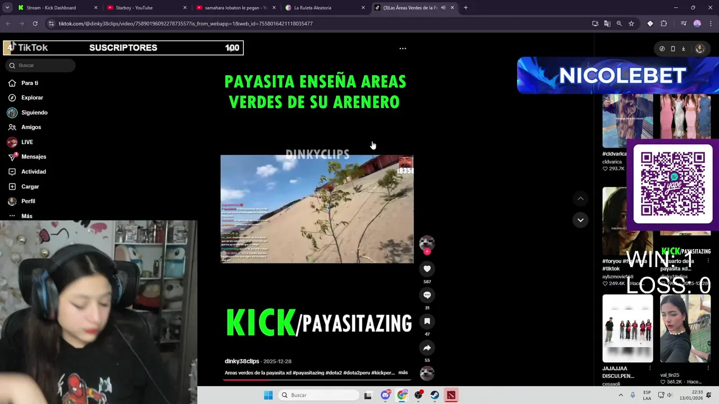Click the install app icon in address bar
The height and width of the screenshot is (404, 719).
[x=595, y=24]
